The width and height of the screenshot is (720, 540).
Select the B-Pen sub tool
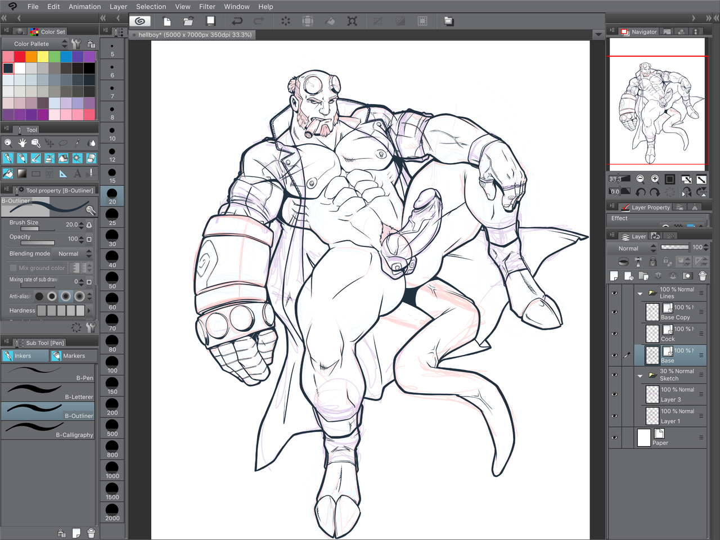(x=48, y=373)
